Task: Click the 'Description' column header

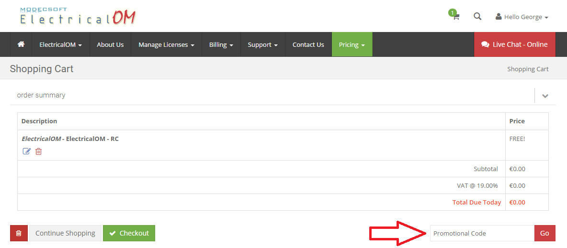Action: click(39, 121)
